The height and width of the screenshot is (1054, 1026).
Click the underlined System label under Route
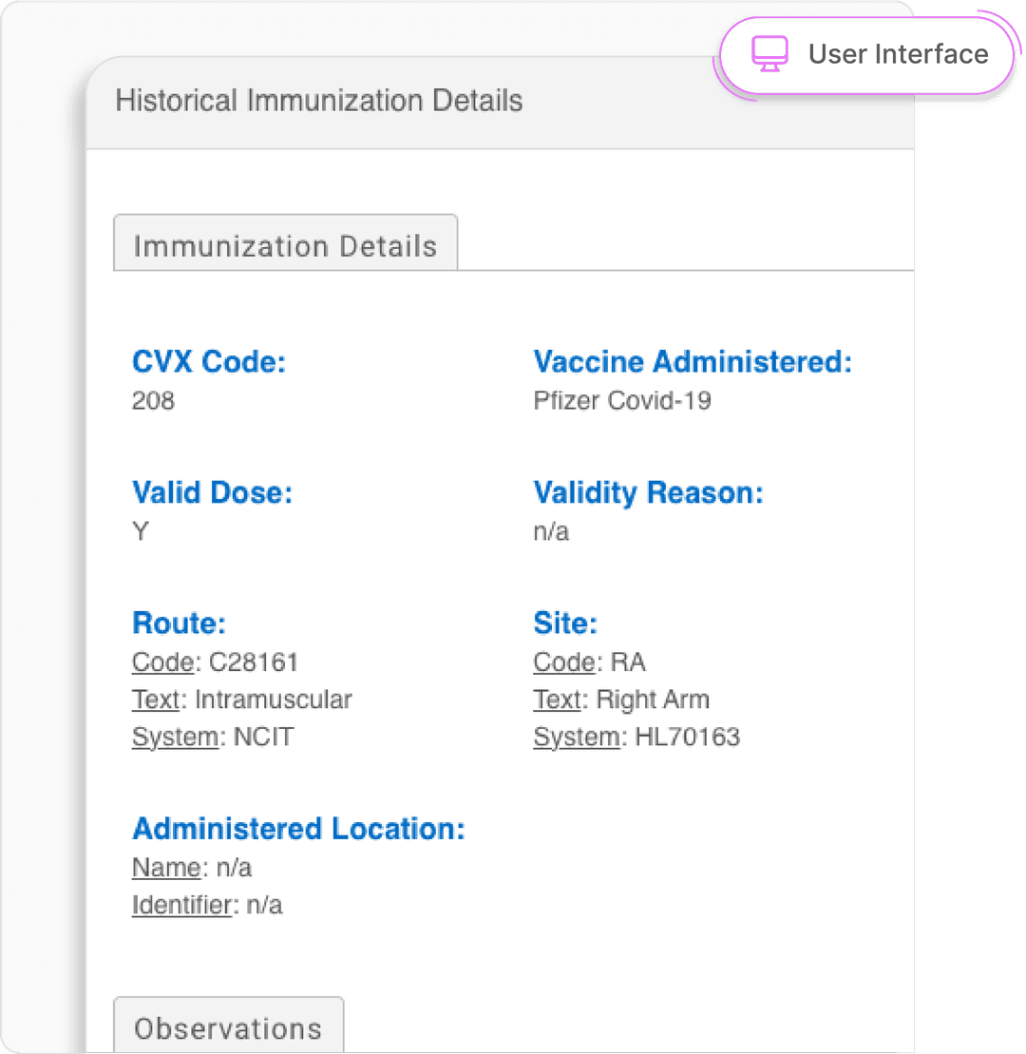pyautogui.click(x=175, y=738)
